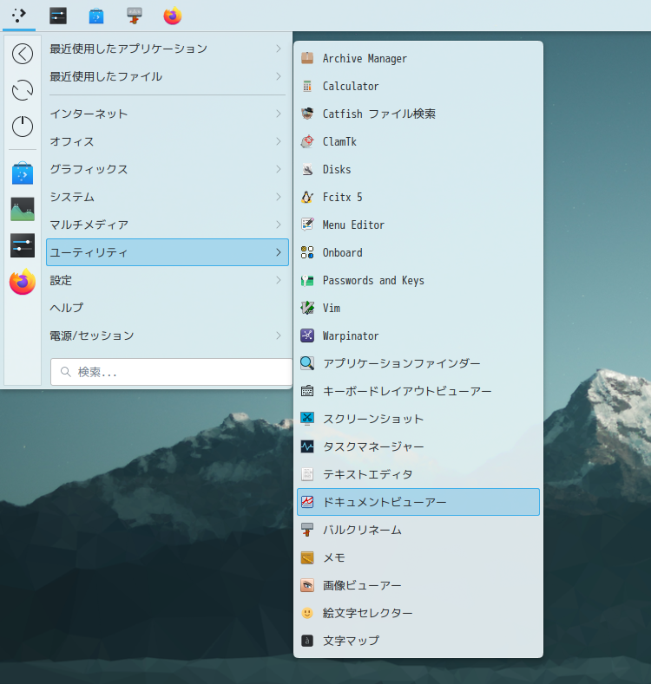This screenshot has width=651, height=684.
Task: Click the Disks utility icon
Action: point(307,169)
